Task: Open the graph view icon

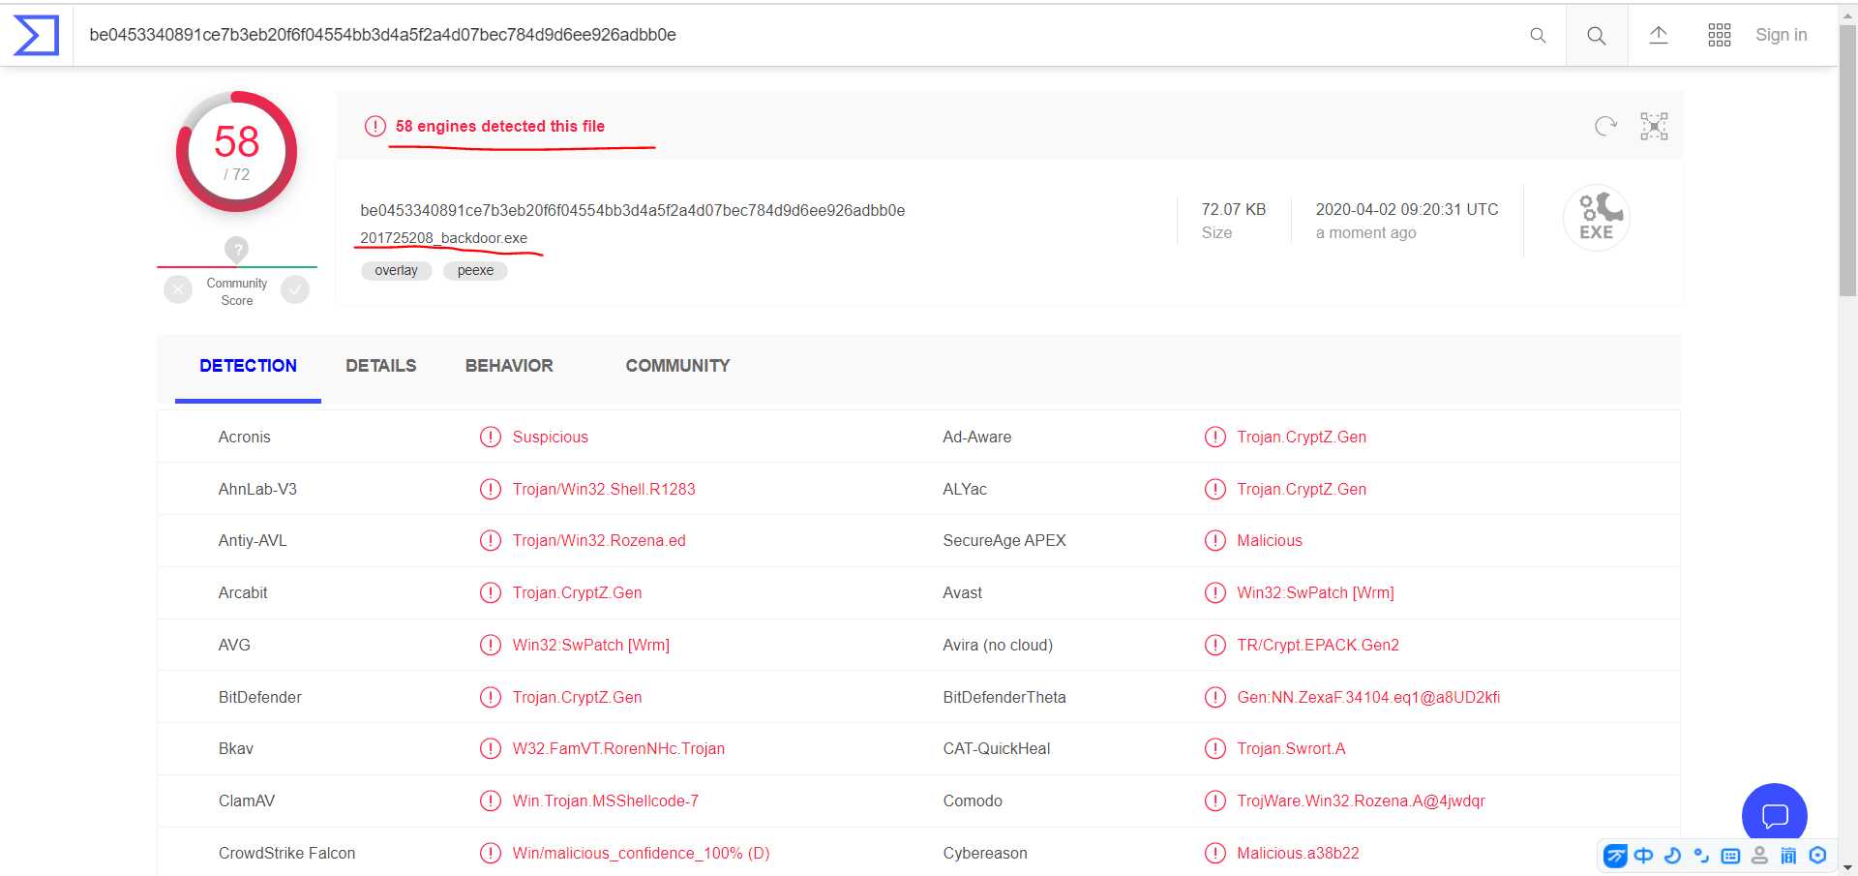Action: (x=1654, y=126)
